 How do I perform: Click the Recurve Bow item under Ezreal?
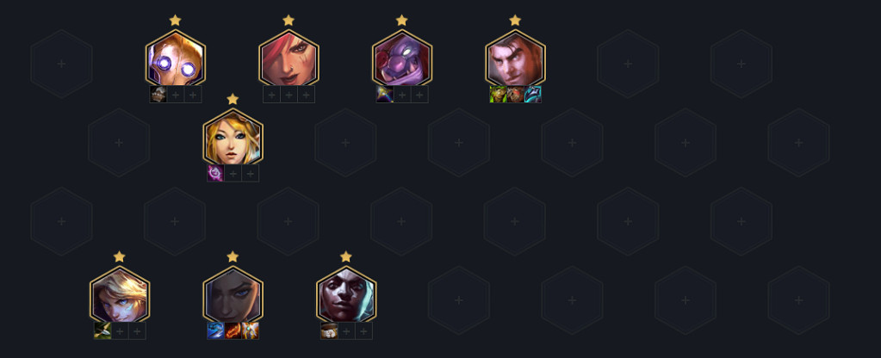102,330
